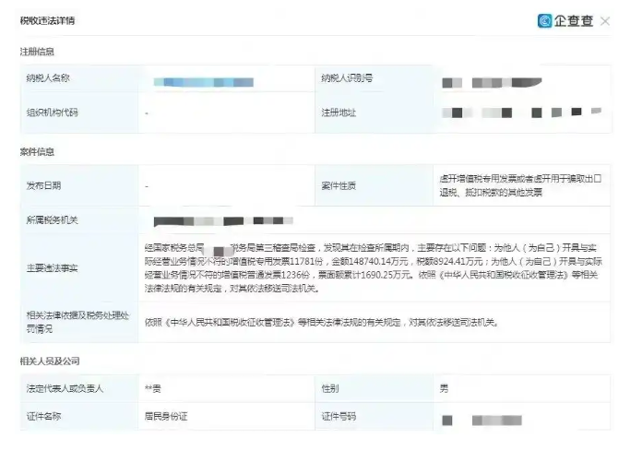Select the 组织机构代码 label cell
The image size is (642, 450).
[79, 112]
